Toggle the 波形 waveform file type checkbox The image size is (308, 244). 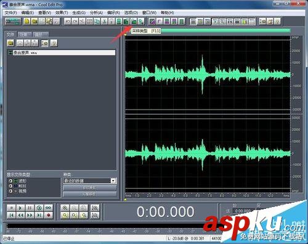10,181
